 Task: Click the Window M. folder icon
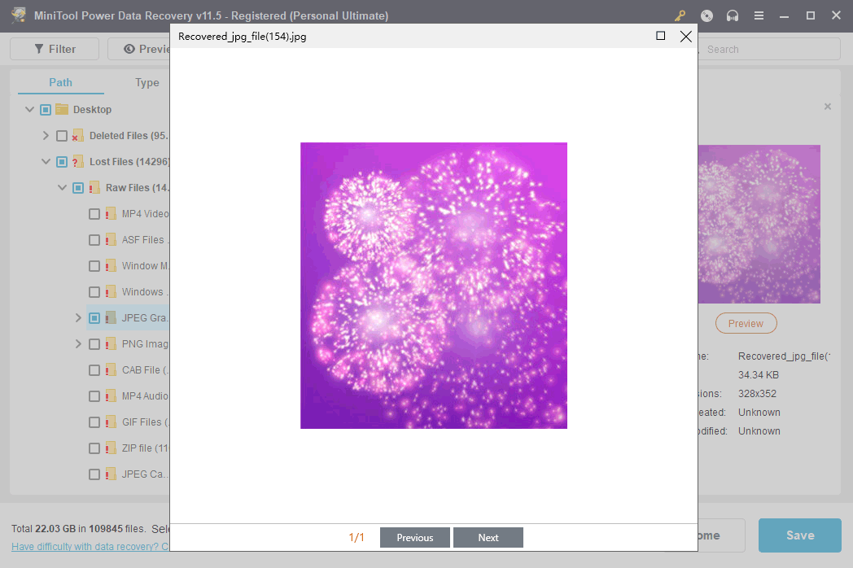click(x=111, y=266)
